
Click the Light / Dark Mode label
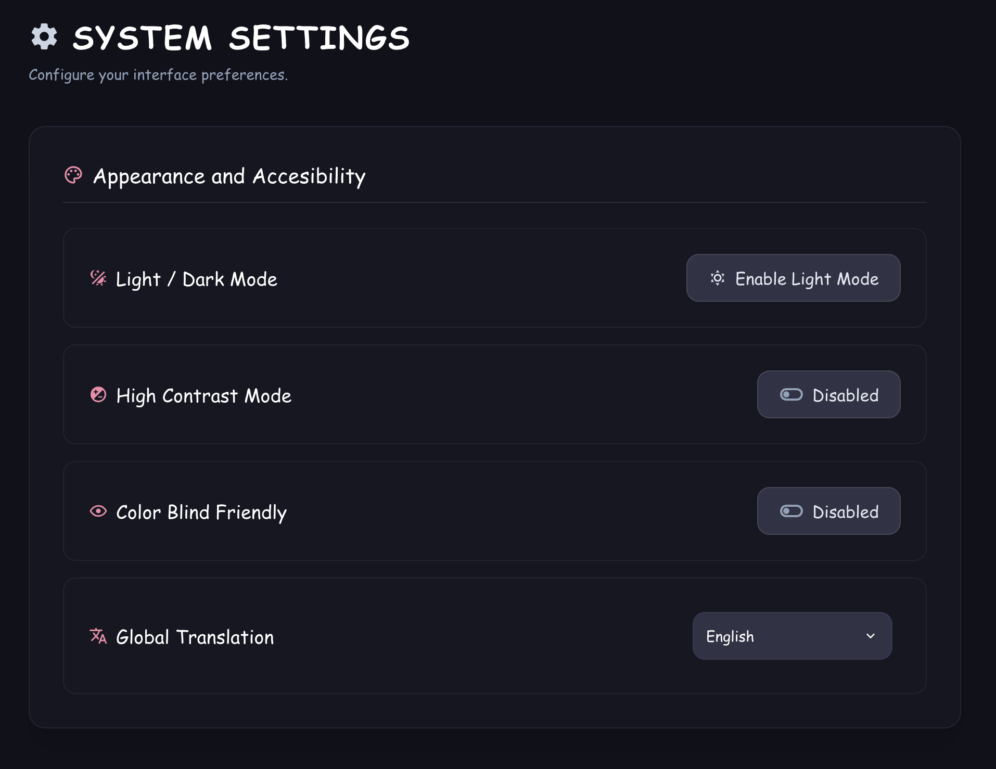[x=196, y=279]
